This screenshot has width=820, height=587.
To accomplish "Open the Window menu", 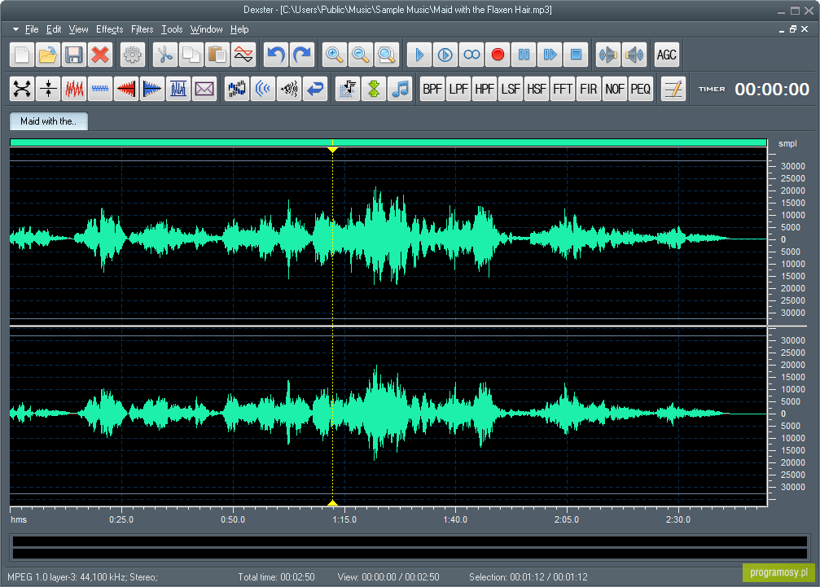I will click(x=207, y=29).
